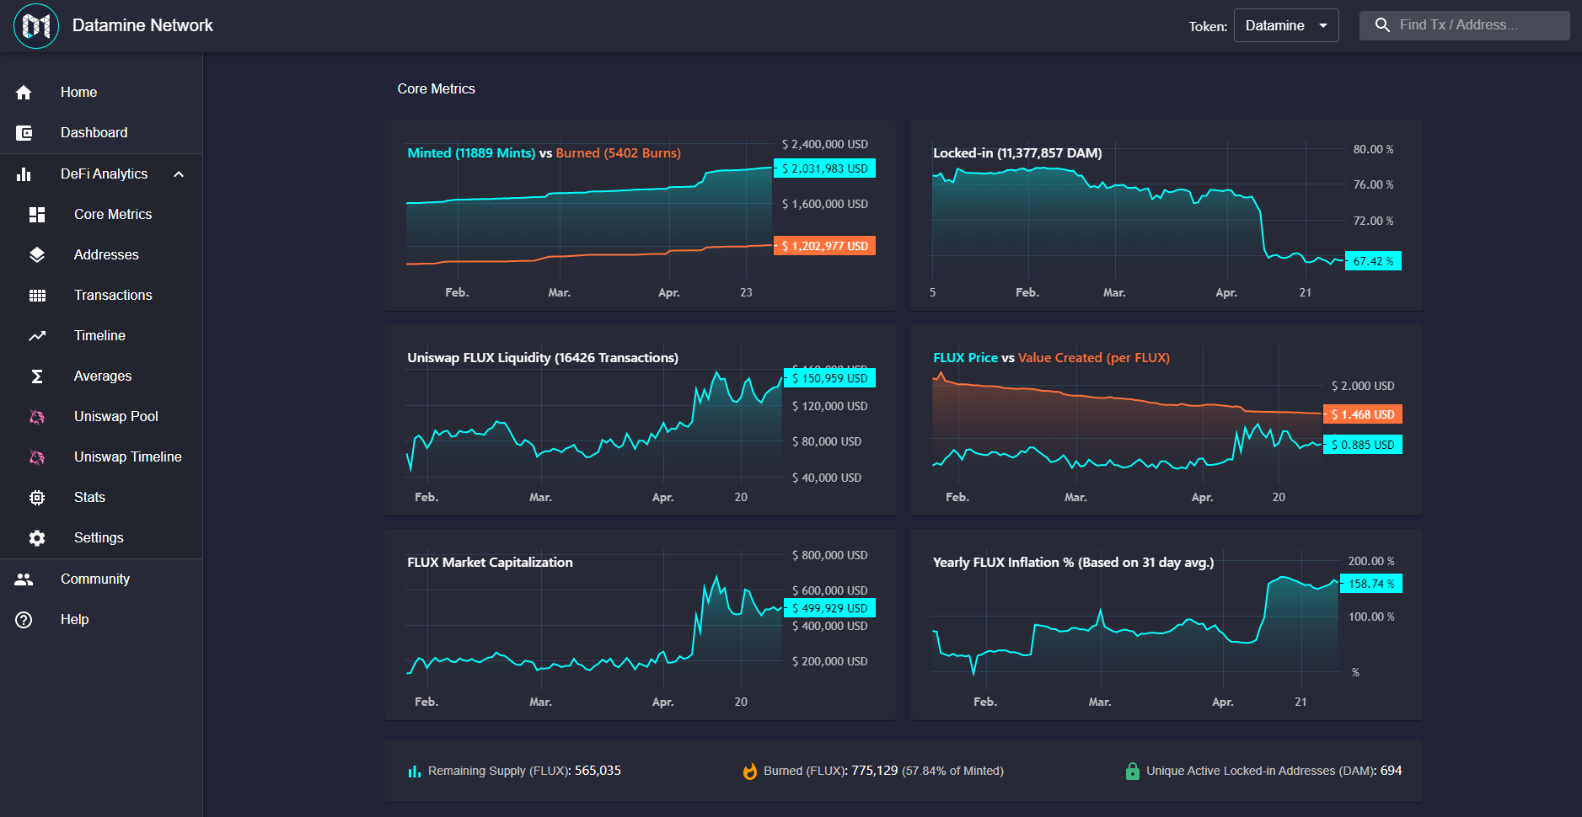
Task: Open Averages in the sidebar
Action: (x=101, y=376)
